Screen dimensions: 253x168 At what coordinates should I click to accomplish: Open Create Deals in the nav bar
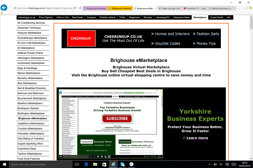coord(217,17)
